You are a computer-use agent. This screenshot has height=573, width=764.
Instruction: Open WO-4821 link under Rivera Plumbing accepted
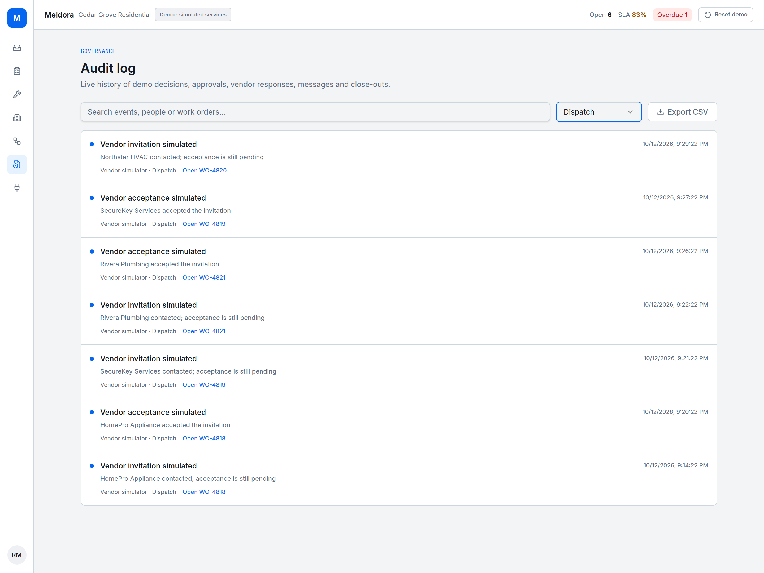204,277
